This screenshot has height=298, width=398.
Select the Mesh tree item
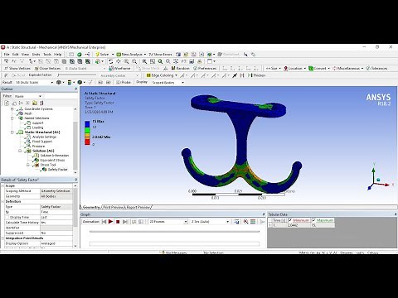(x=28, y=113)
